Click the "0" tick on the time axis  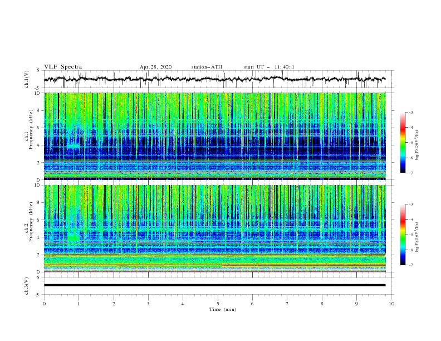pos(44,304)
